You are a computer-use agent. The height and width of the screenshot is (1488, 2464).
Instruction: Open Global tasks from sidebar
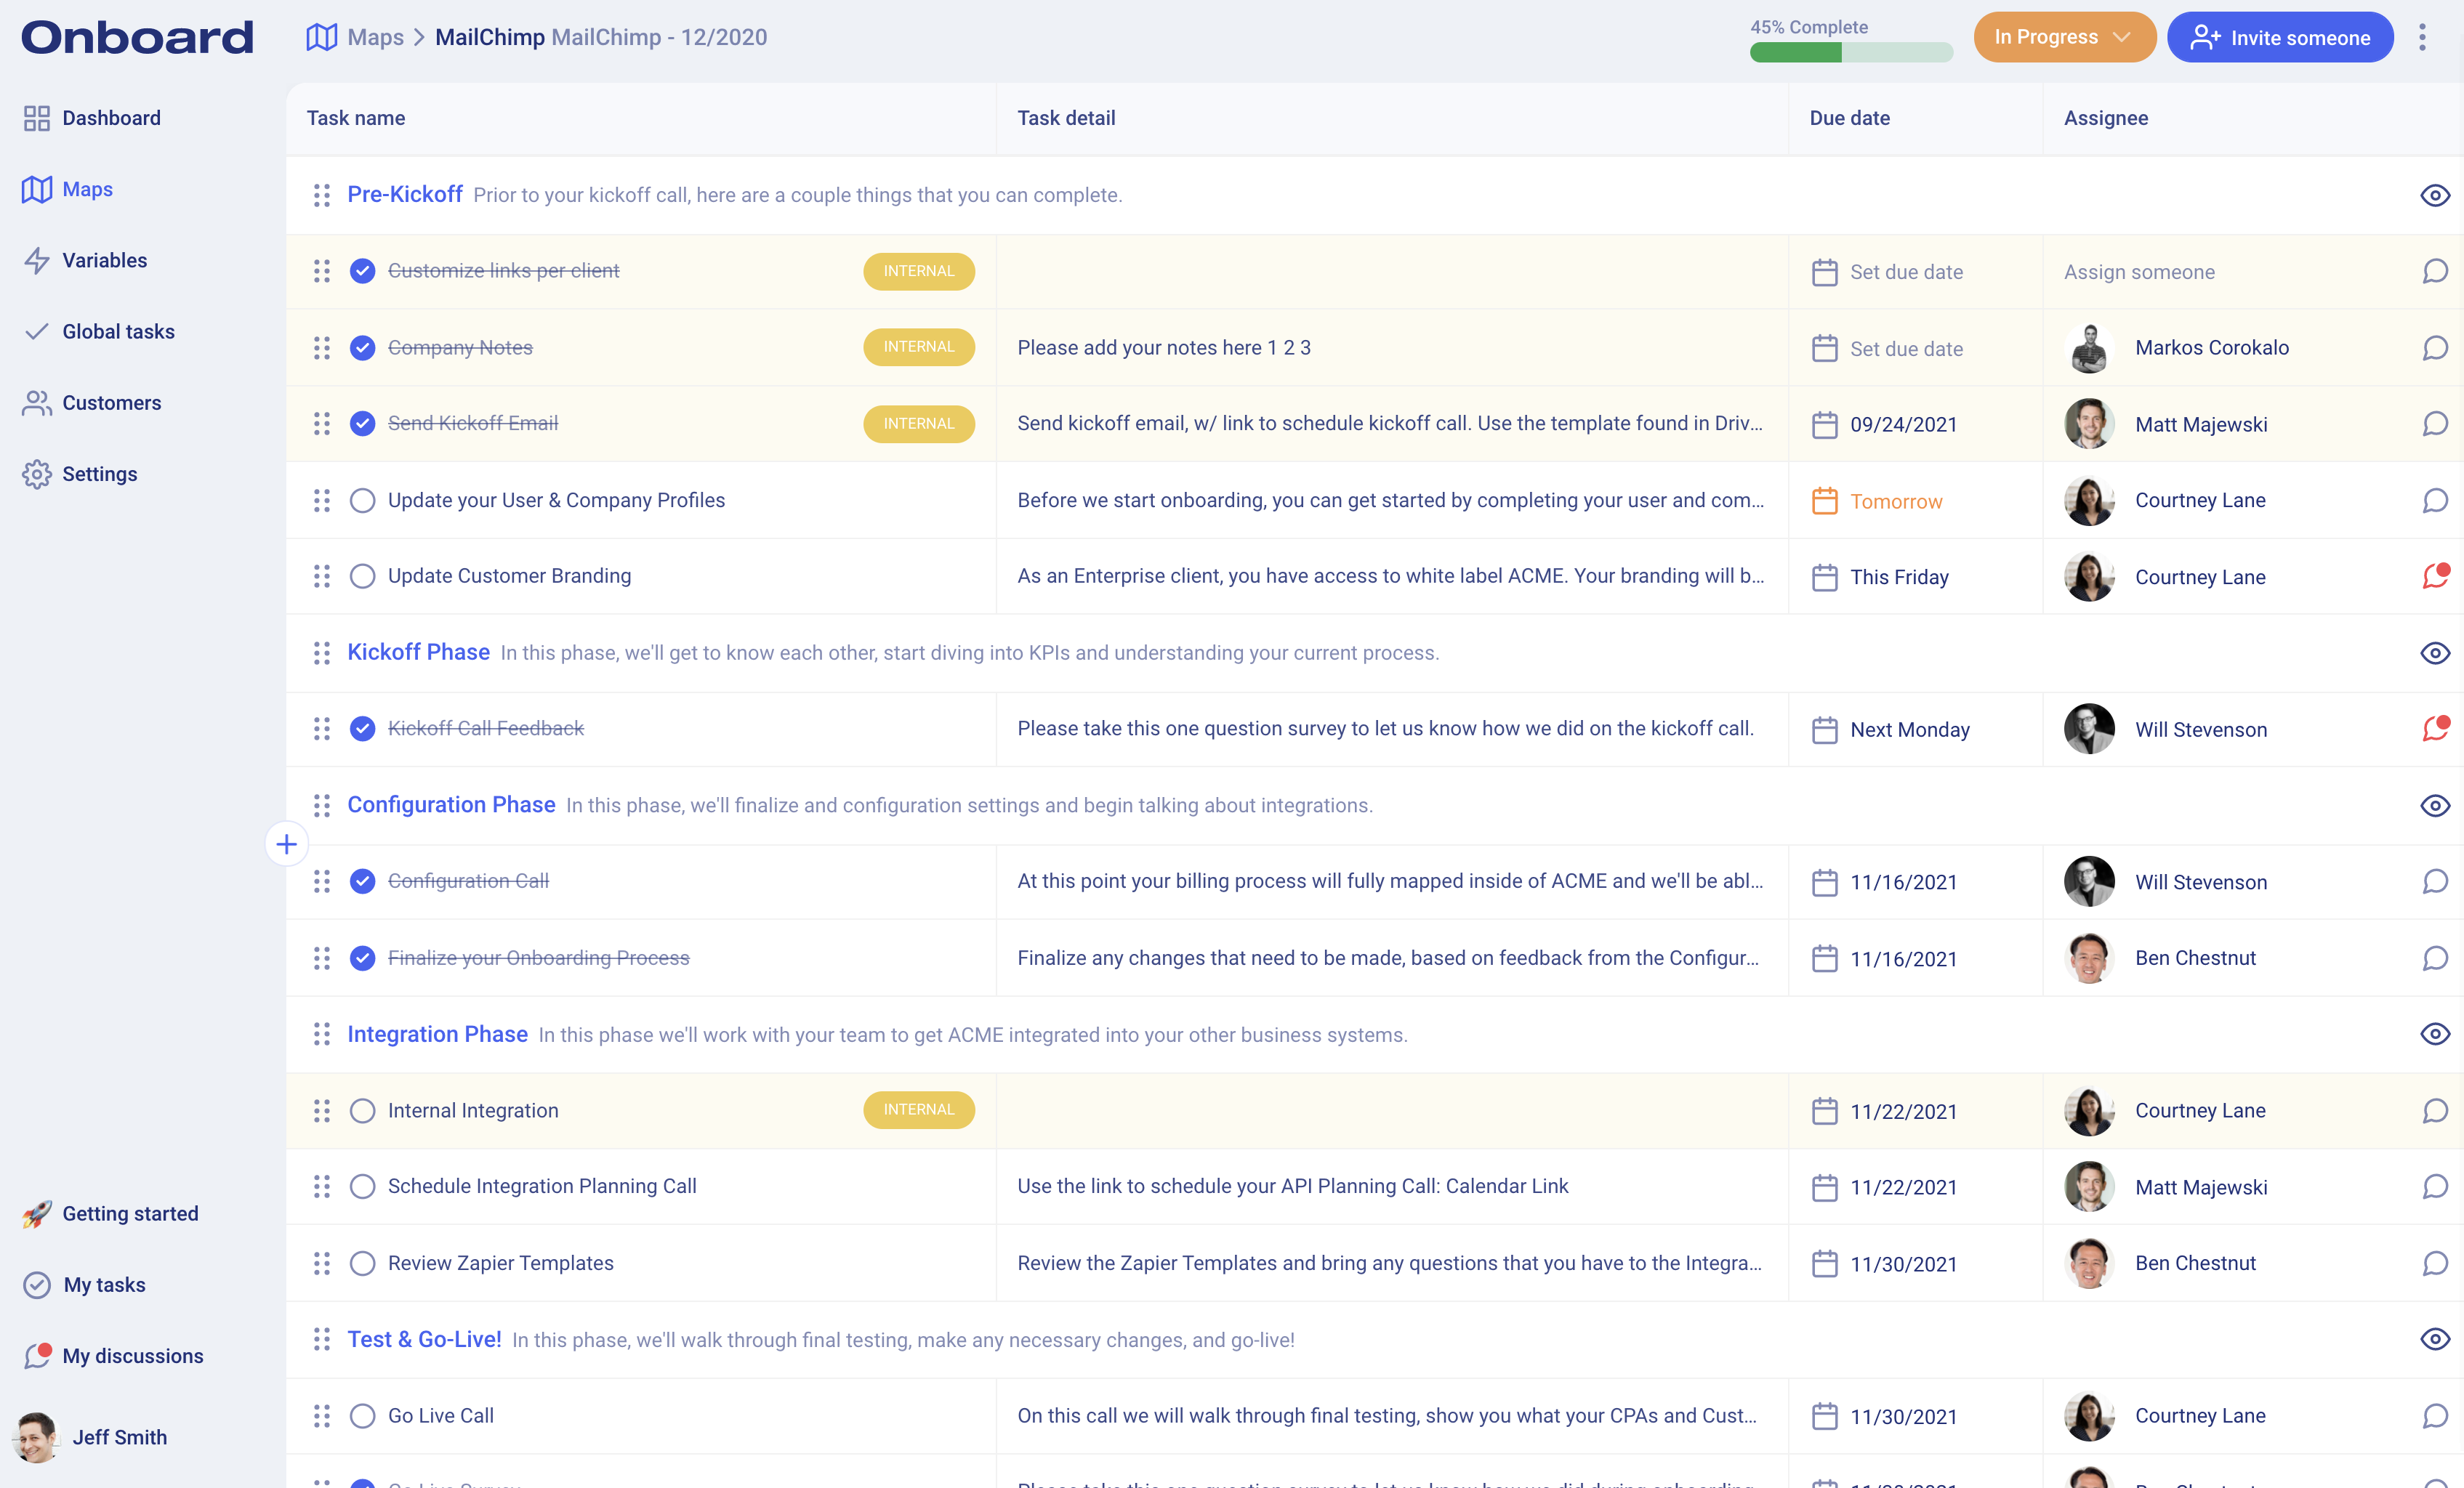coord(118,332)
